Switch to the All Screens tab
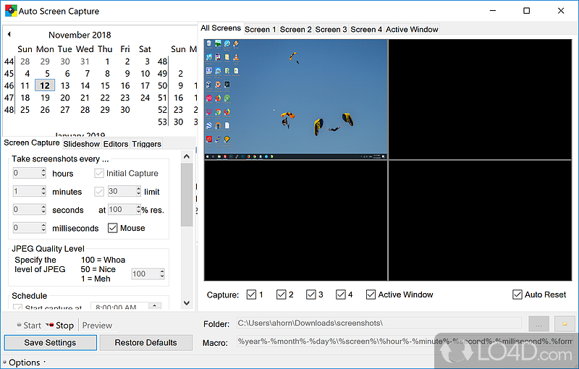The image size is (579, 369). pyautogui.click(x=221, y=28)
